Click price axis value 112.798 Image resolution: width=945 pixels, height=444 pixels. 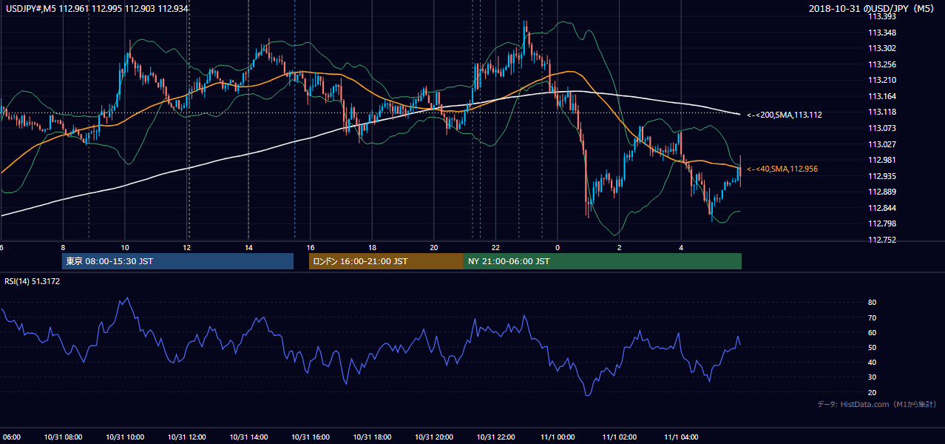coord(882,223)
